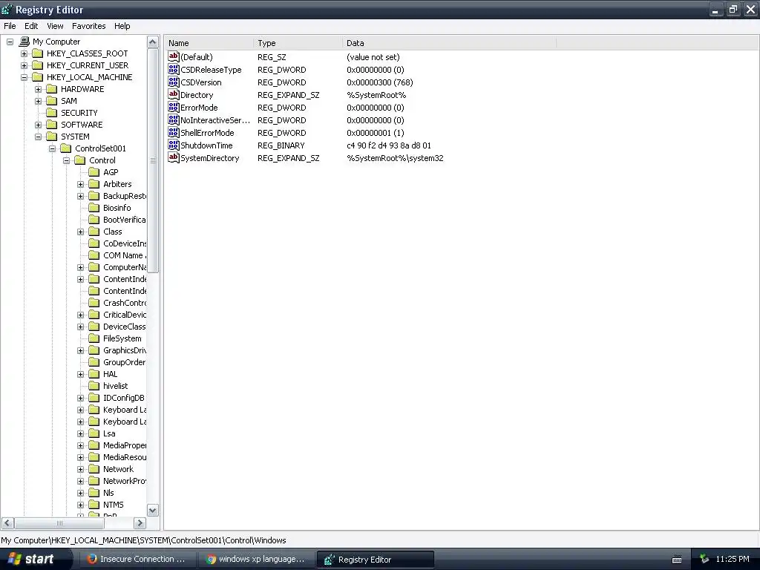Image resolution: width=760 pixels, height=570 pixels.
Task: Click tree pane scroll left arrow
Action: pyautogui.click(x=7, y=523)
